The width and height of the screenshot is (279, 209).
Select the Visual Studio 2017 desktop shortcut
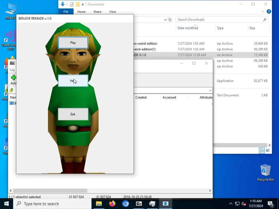pyautogui.click(x=9, y=41)
